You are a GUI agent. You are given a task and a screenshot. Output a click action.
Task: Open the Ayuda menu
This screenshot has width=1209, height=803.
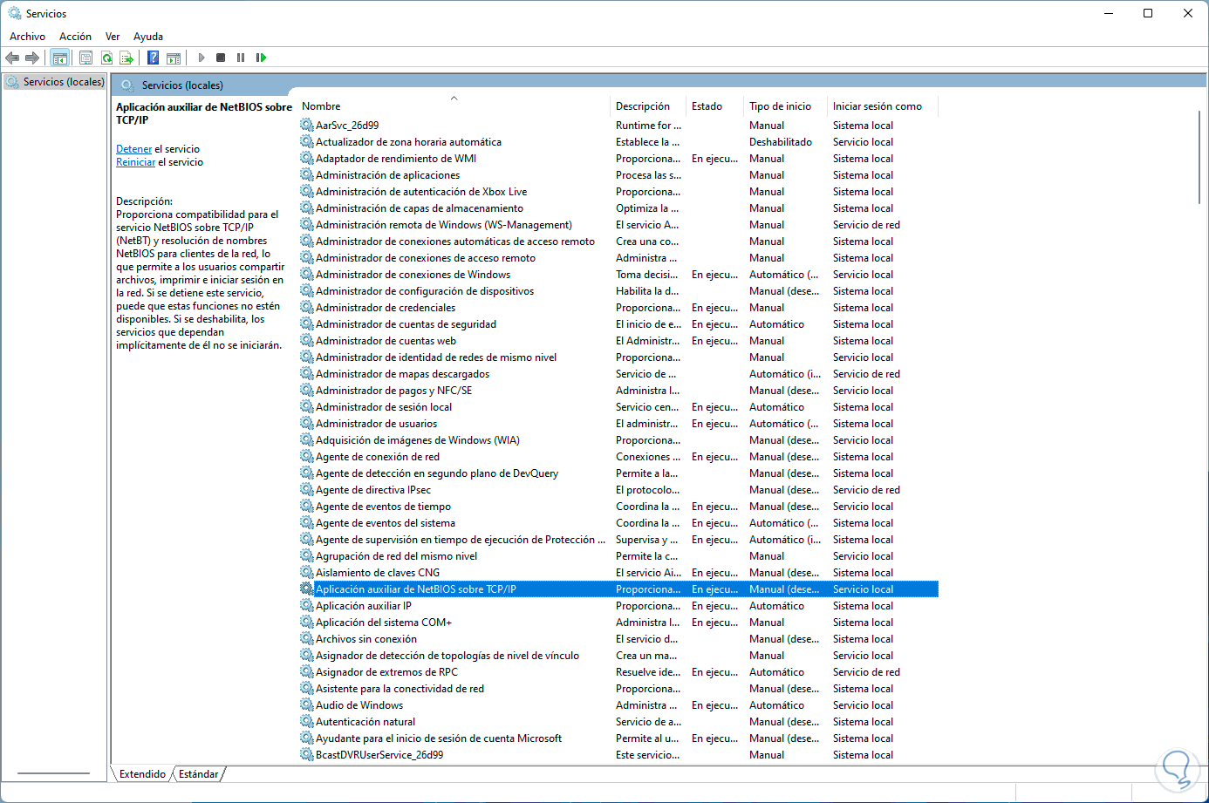(148, 37)
